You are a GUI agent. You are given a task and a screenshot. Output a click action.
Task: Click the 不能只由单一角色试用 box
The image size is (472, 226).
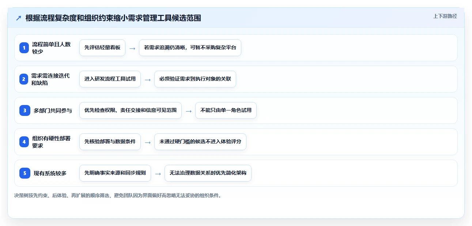point(226,110)
